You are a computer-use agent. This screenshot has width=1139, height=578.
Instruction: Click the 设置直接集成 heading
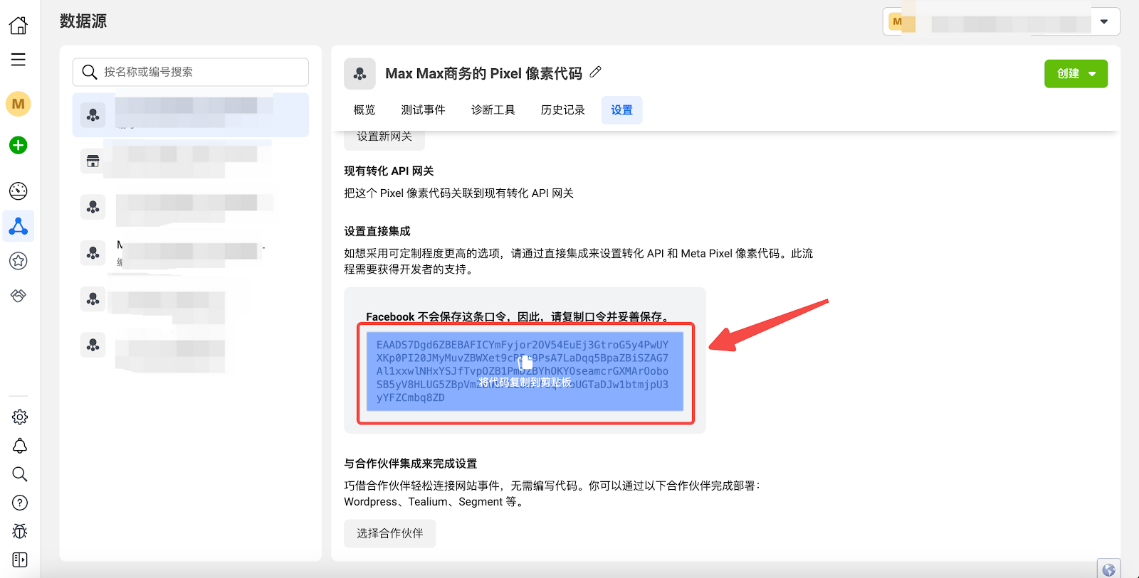coord(377,231)
